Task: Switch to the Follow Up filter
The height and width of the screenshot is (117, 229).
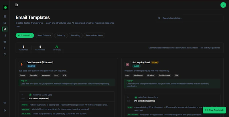Action: tap(61, 35)
